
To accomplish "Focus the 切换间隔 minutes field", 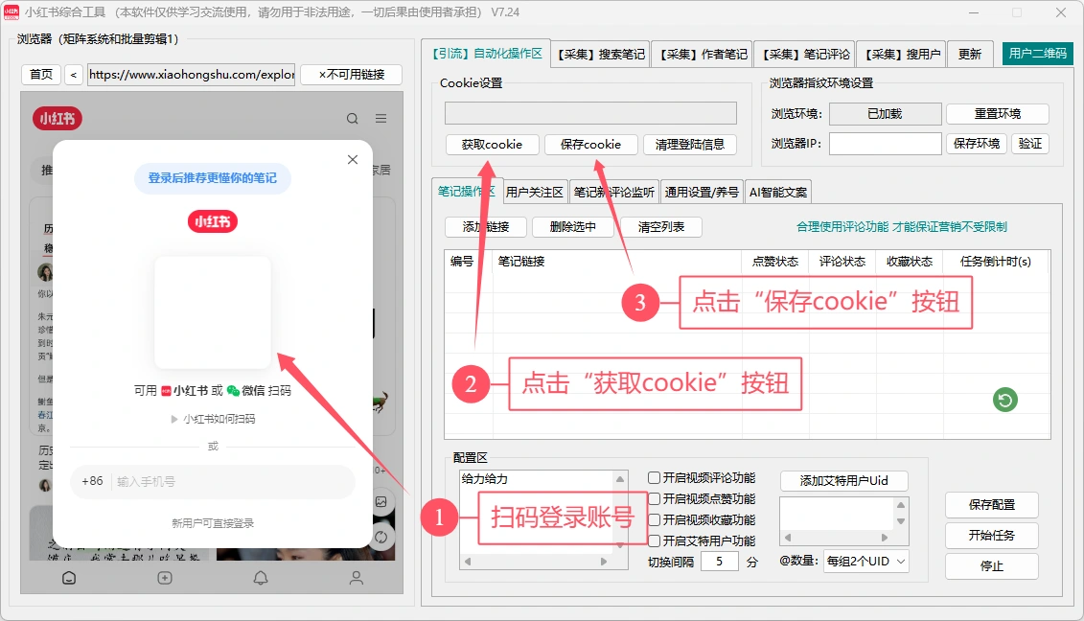I will [x=720, y=562].
